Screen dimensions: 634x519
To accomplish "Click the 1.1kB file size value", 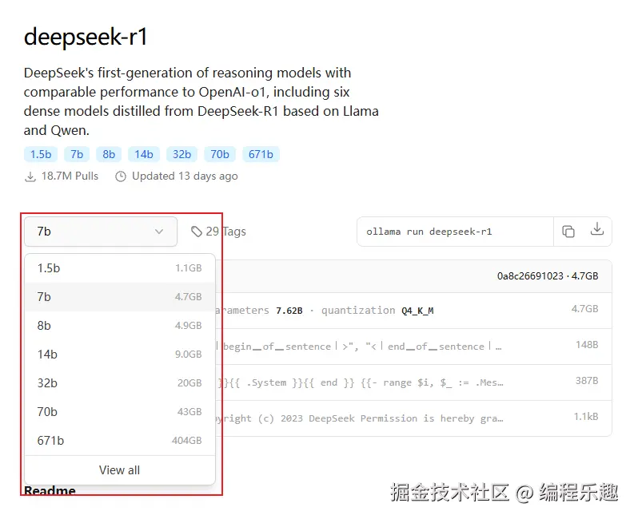I will pyautogui.click(x=586, y=417).
